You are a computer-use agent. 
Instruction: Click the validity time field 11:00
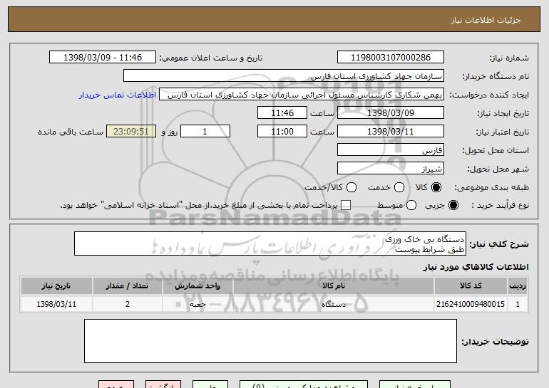pyautogui.click(x=282, y=132)
